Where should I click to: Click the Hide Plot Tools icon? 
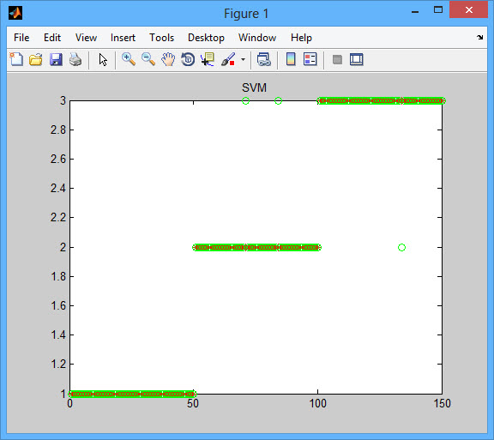pyautogui.click(x=337, y=59)
